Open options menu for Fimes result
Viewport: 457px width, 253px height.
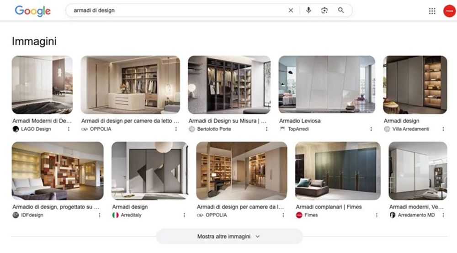(x=377, y=215)
